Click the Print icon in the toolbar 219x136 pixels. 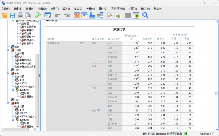tap(20, 15)
